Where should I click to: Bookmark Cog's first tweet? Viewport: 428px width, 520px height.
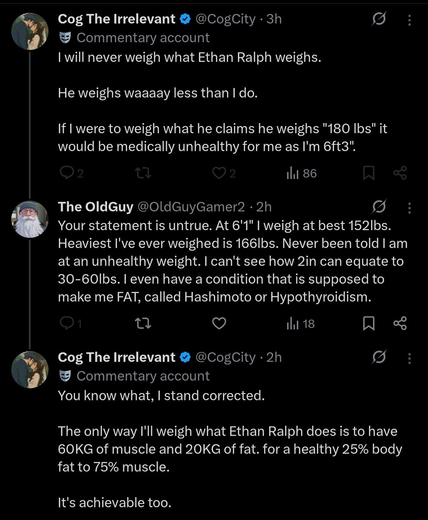coord(368,173)
